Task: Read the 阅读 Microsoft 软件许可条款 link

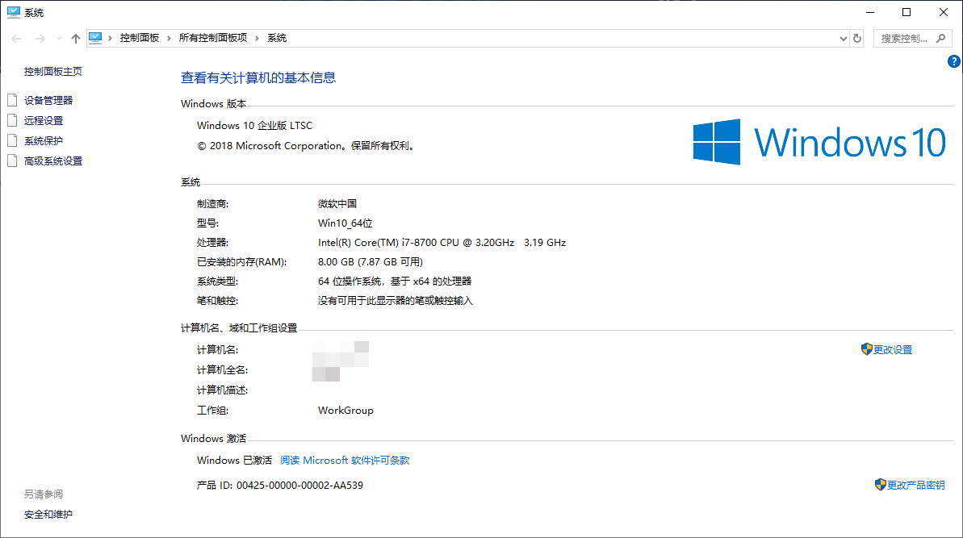Action: tap(345, 461)
